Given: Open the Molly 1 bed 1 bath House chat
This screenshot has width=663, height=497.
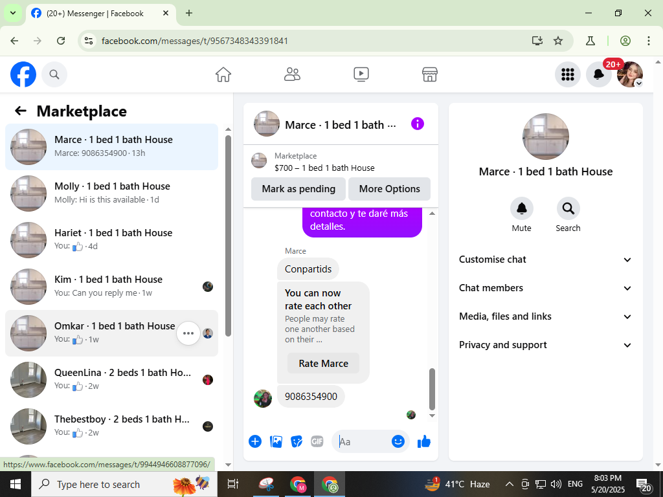Looking at the screenshot, I should pos(111,193).
